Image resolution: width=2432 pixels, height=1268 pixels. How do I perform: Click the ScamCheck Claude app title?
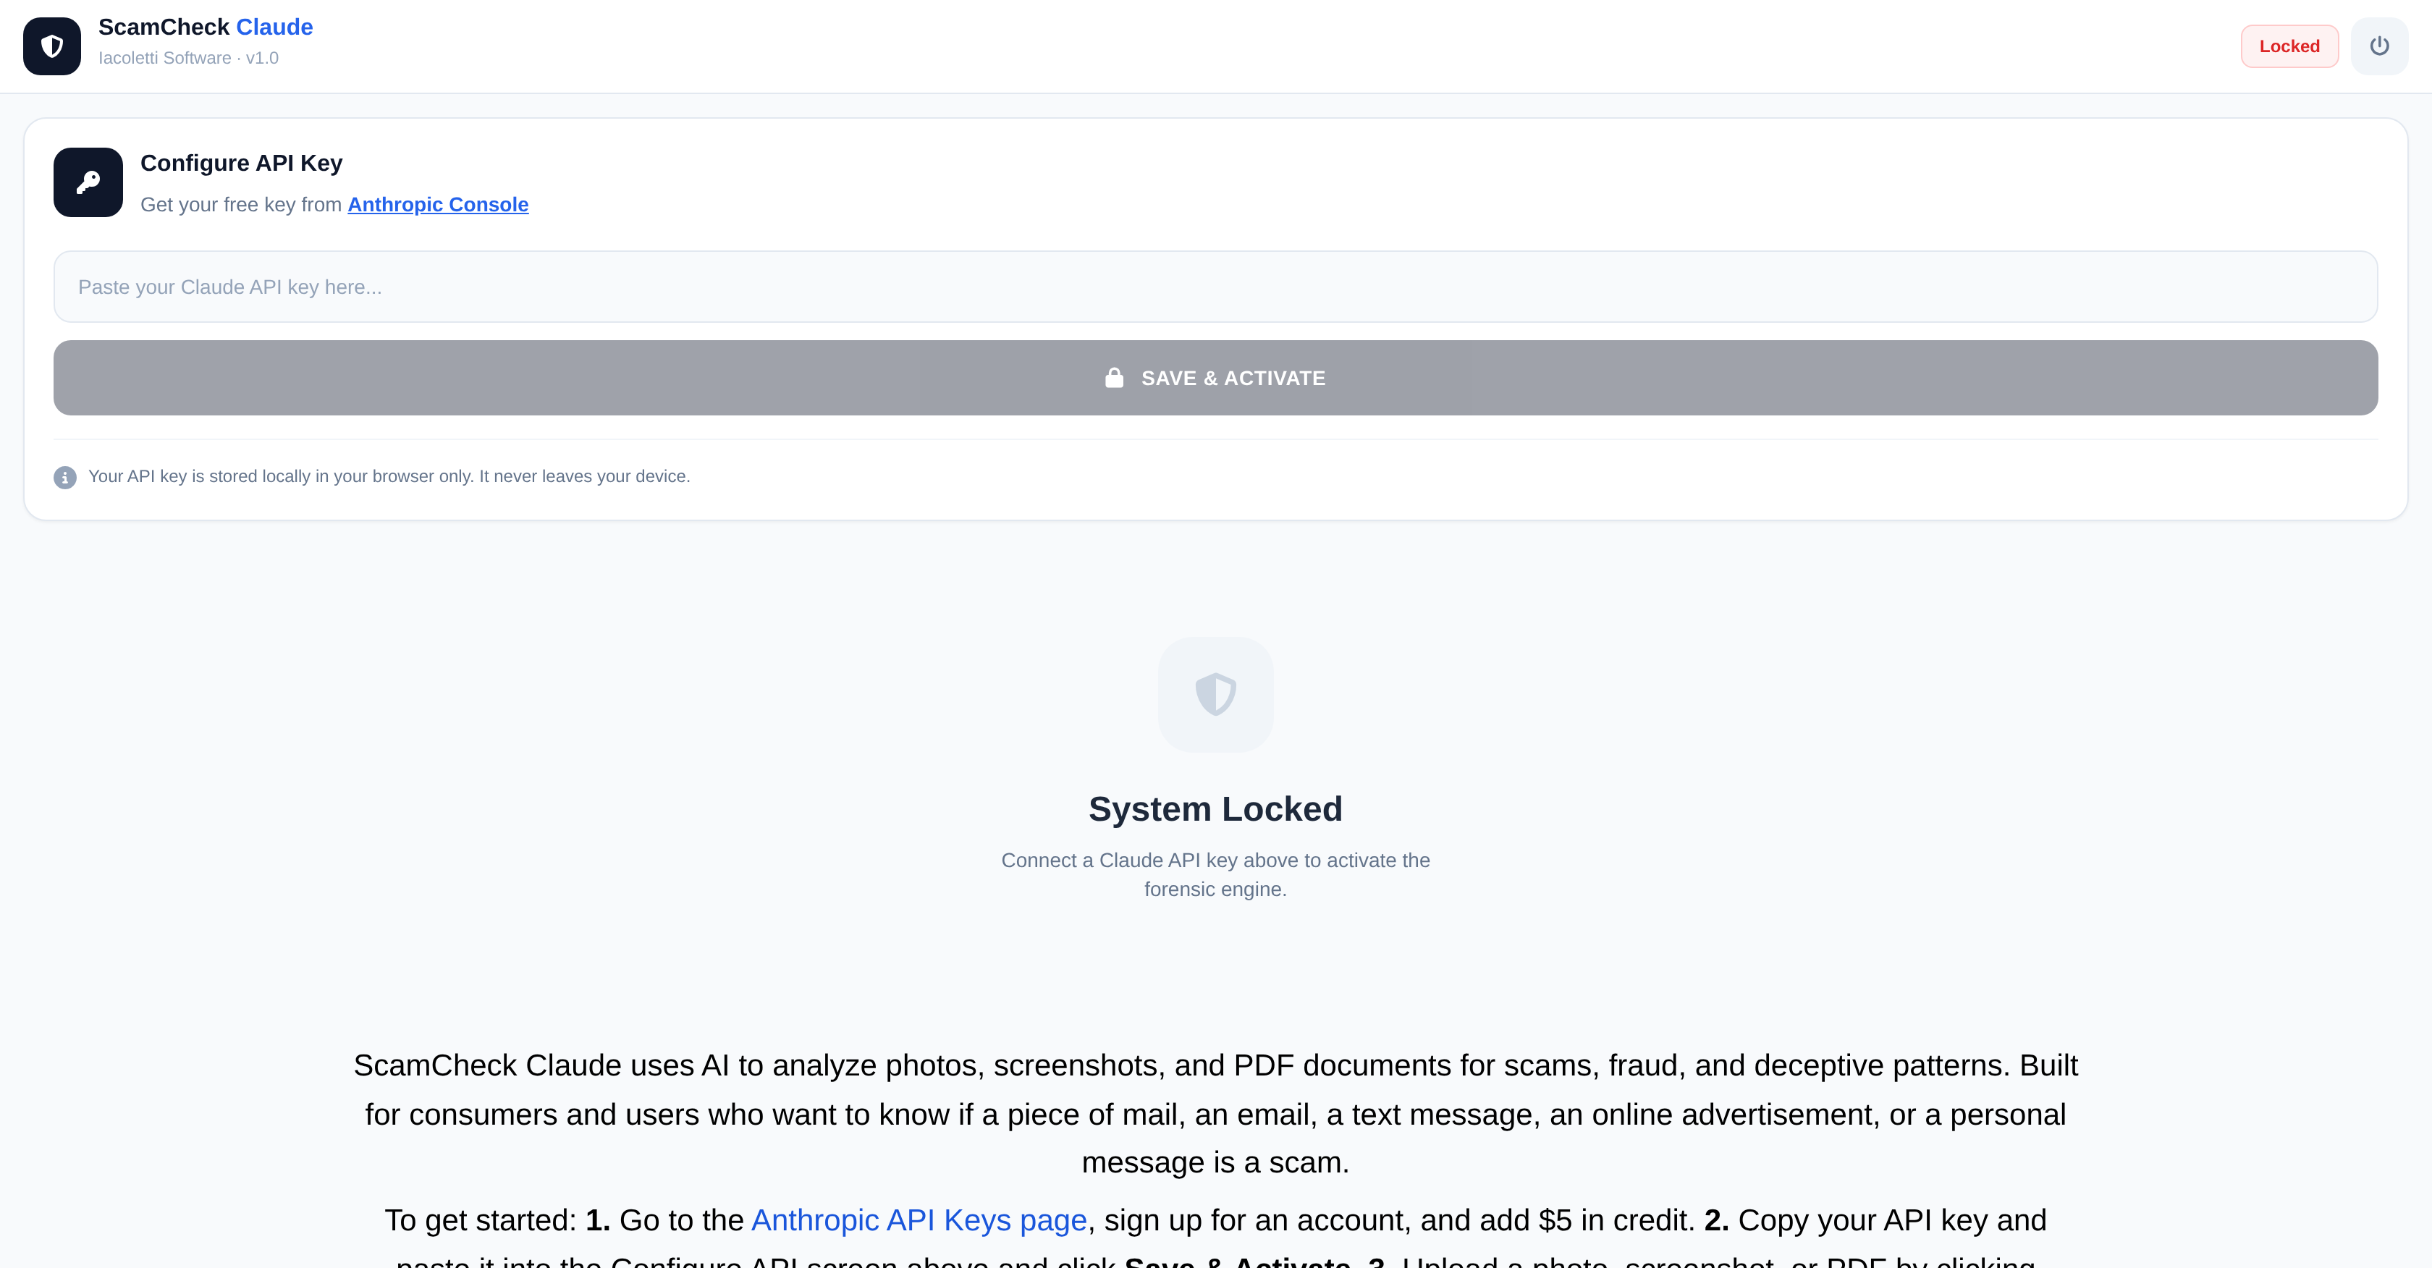point(205,28)
